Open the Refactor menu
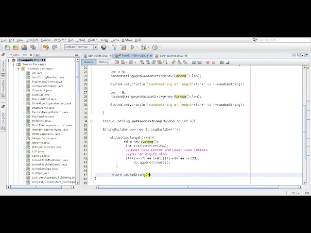 [x=60, y=40]
